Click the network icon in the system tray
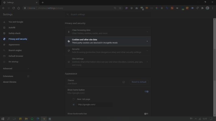Image resolution: width=216 pixels, height=121 pixels. (200, 119)
